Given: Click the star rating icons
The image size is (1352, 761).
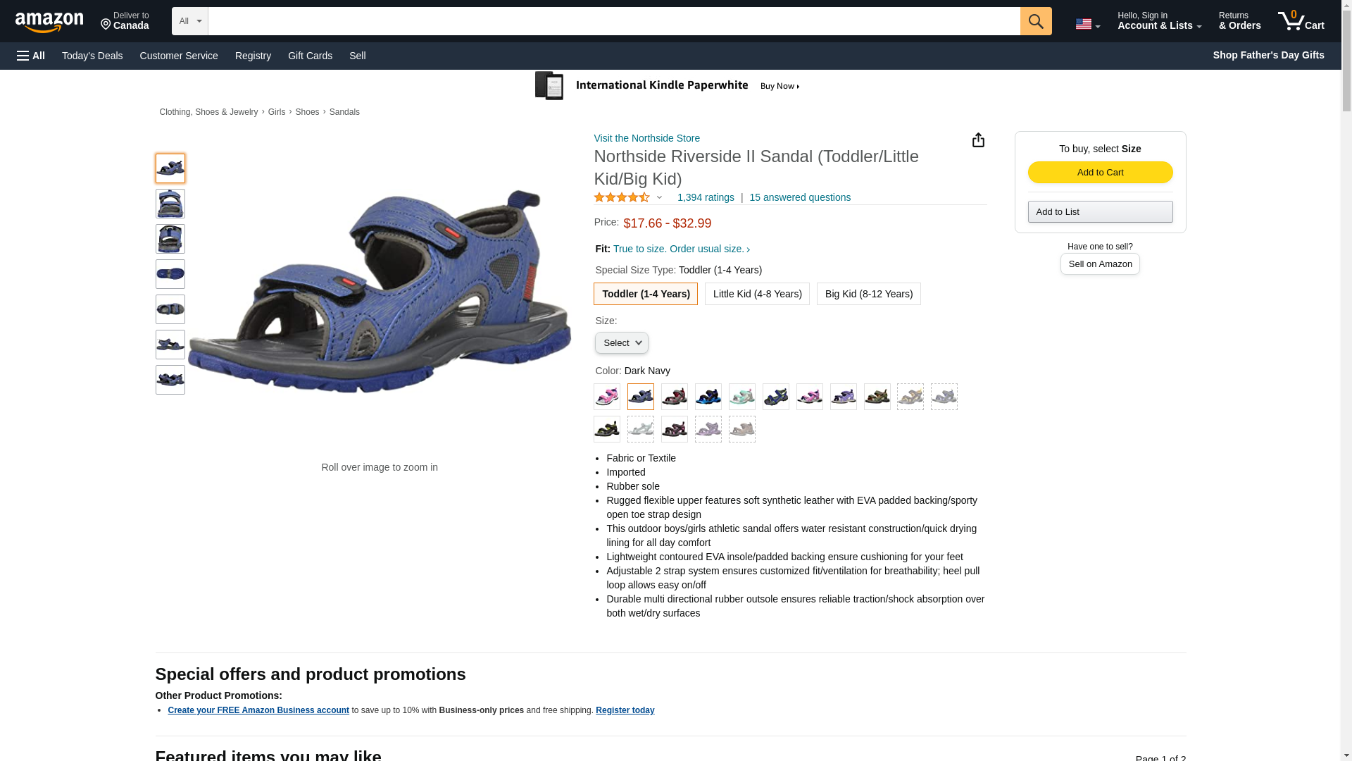Looking at the screenshot, I should click(x=622, y=198).
